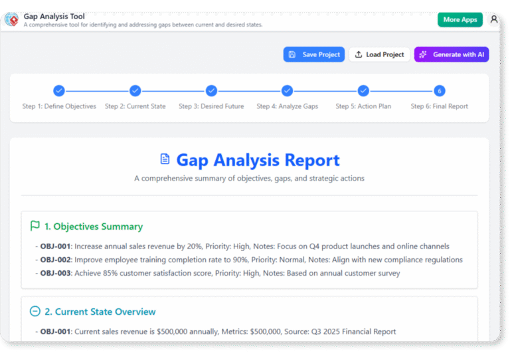510x354 pixels.
Task: Click the flag icon of Objectives Summary
Action: (x=35, y=226)
